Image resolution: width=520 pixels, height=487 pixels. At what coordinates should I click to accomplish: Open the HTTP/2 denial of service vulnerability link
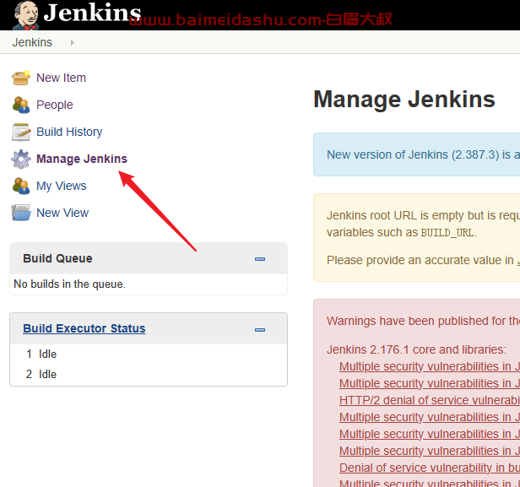point(430,400)
